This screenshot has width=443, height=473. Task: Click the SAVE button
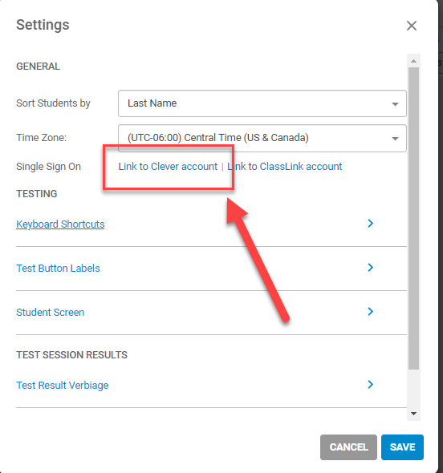pos(402,447)
